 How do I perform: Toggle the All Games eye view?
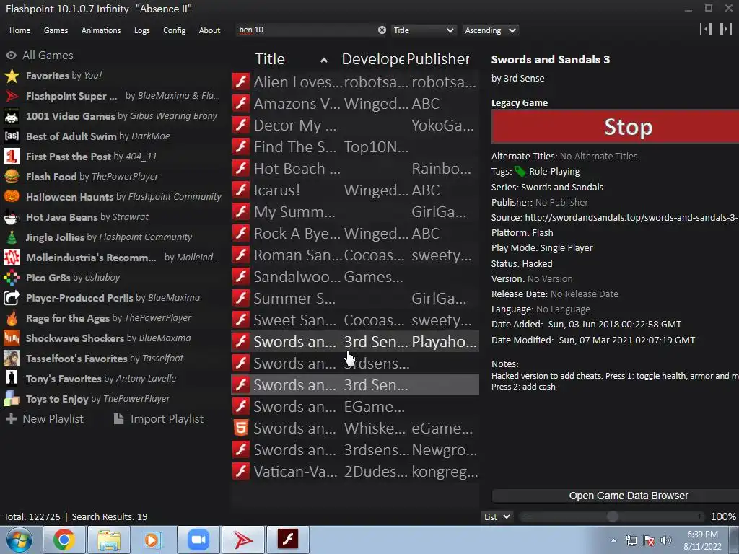pos(11,55)
